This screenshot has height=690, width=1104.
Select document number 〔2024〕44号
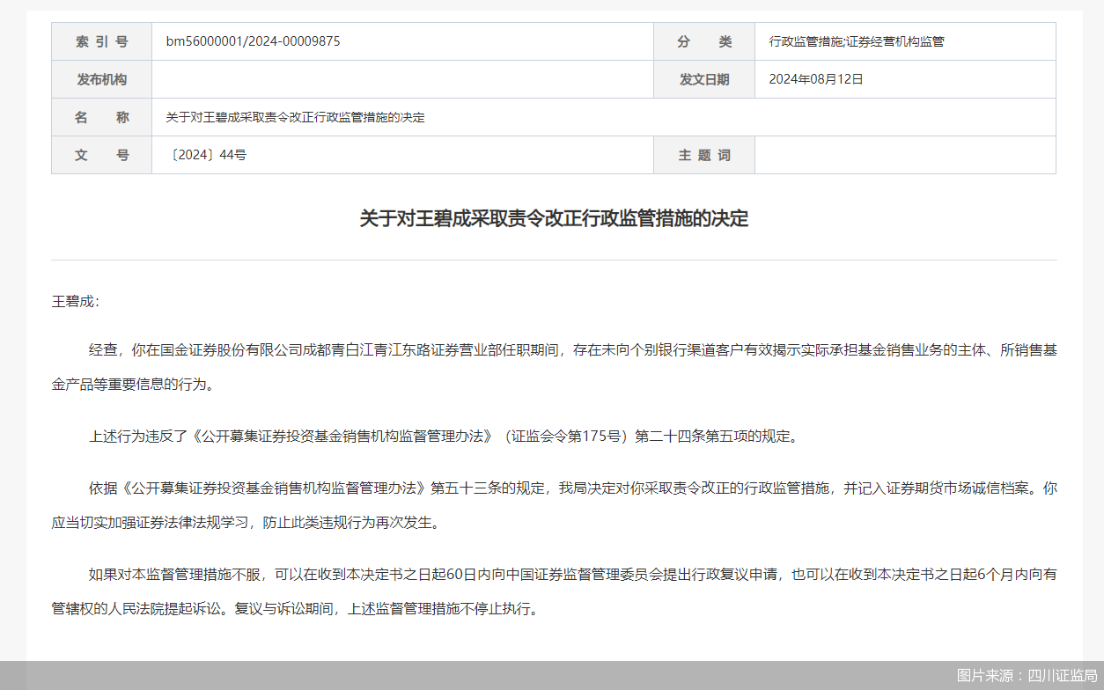click(x=207, y=155)
